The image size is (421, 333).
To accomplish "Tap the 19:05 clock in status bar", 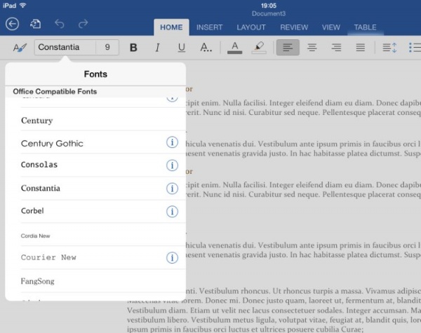I will click(x=269, y=6).
